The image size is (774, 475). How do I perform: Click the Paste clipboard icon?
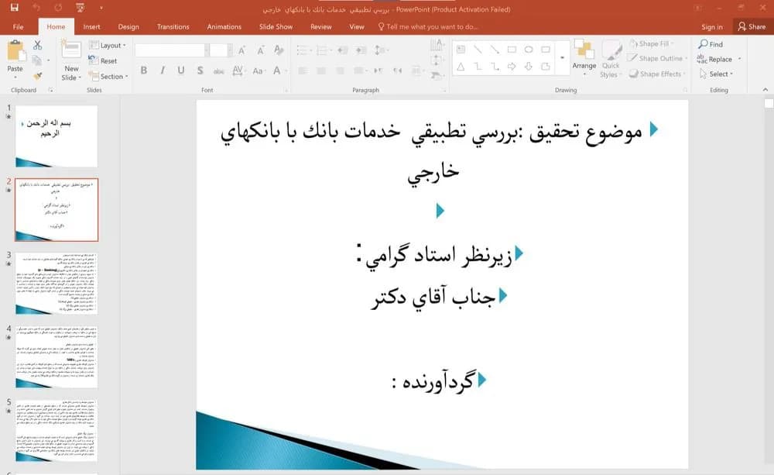click(x=15, y=50)
